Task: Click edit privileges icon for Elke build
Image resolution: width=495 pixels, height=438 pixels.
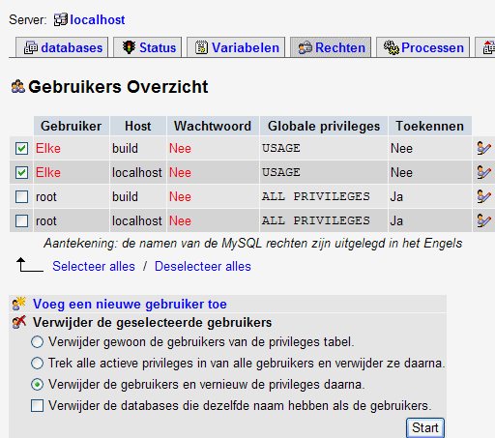Action: click(x=483, y=148)
